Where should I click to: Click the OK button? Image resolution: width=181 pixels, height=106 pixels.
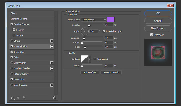pos(158,14)
